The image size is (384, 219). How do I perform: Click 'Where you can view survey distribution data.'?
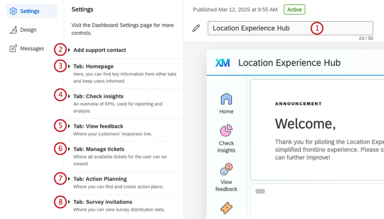click(x=119, y=209)
